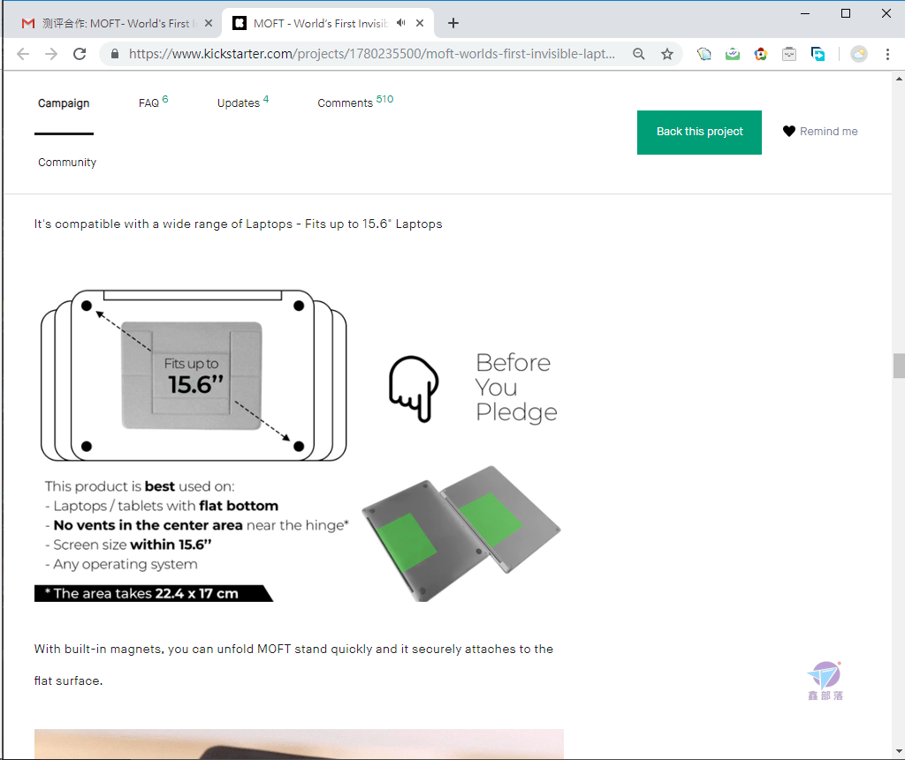Open a new browser tab
The image size is (905, 760).
click(453, 23)
